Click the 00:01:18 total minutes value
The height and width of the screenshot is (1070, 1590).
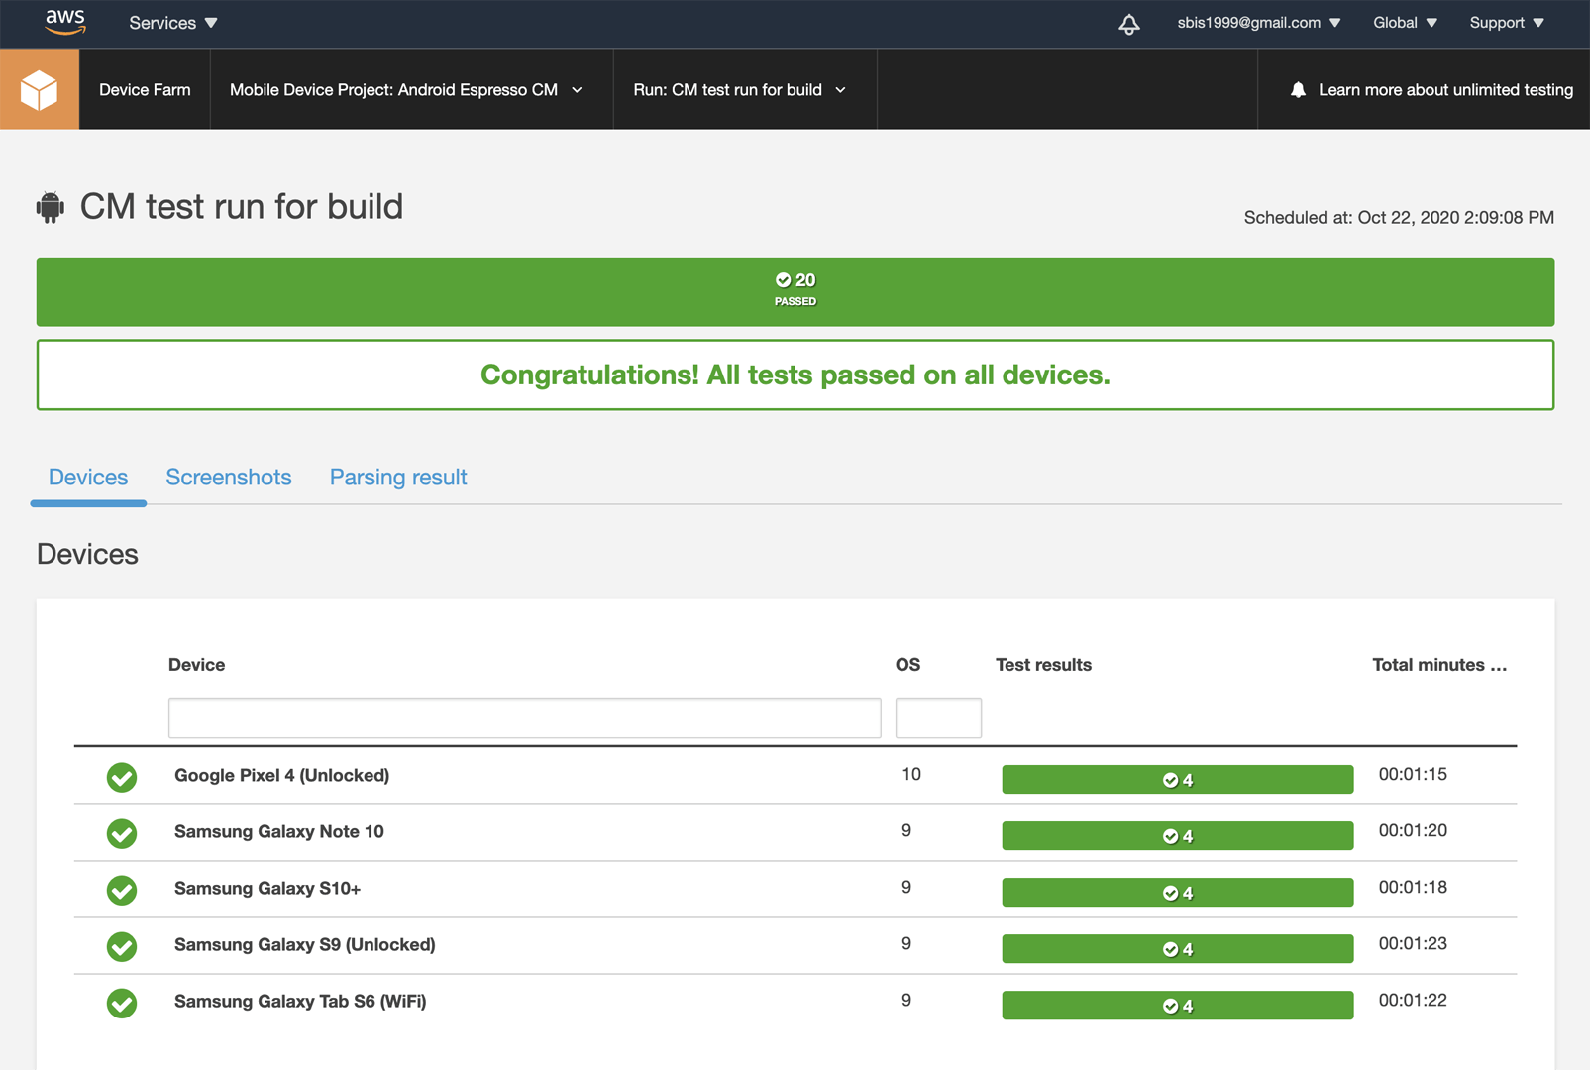pos(1413,887)
